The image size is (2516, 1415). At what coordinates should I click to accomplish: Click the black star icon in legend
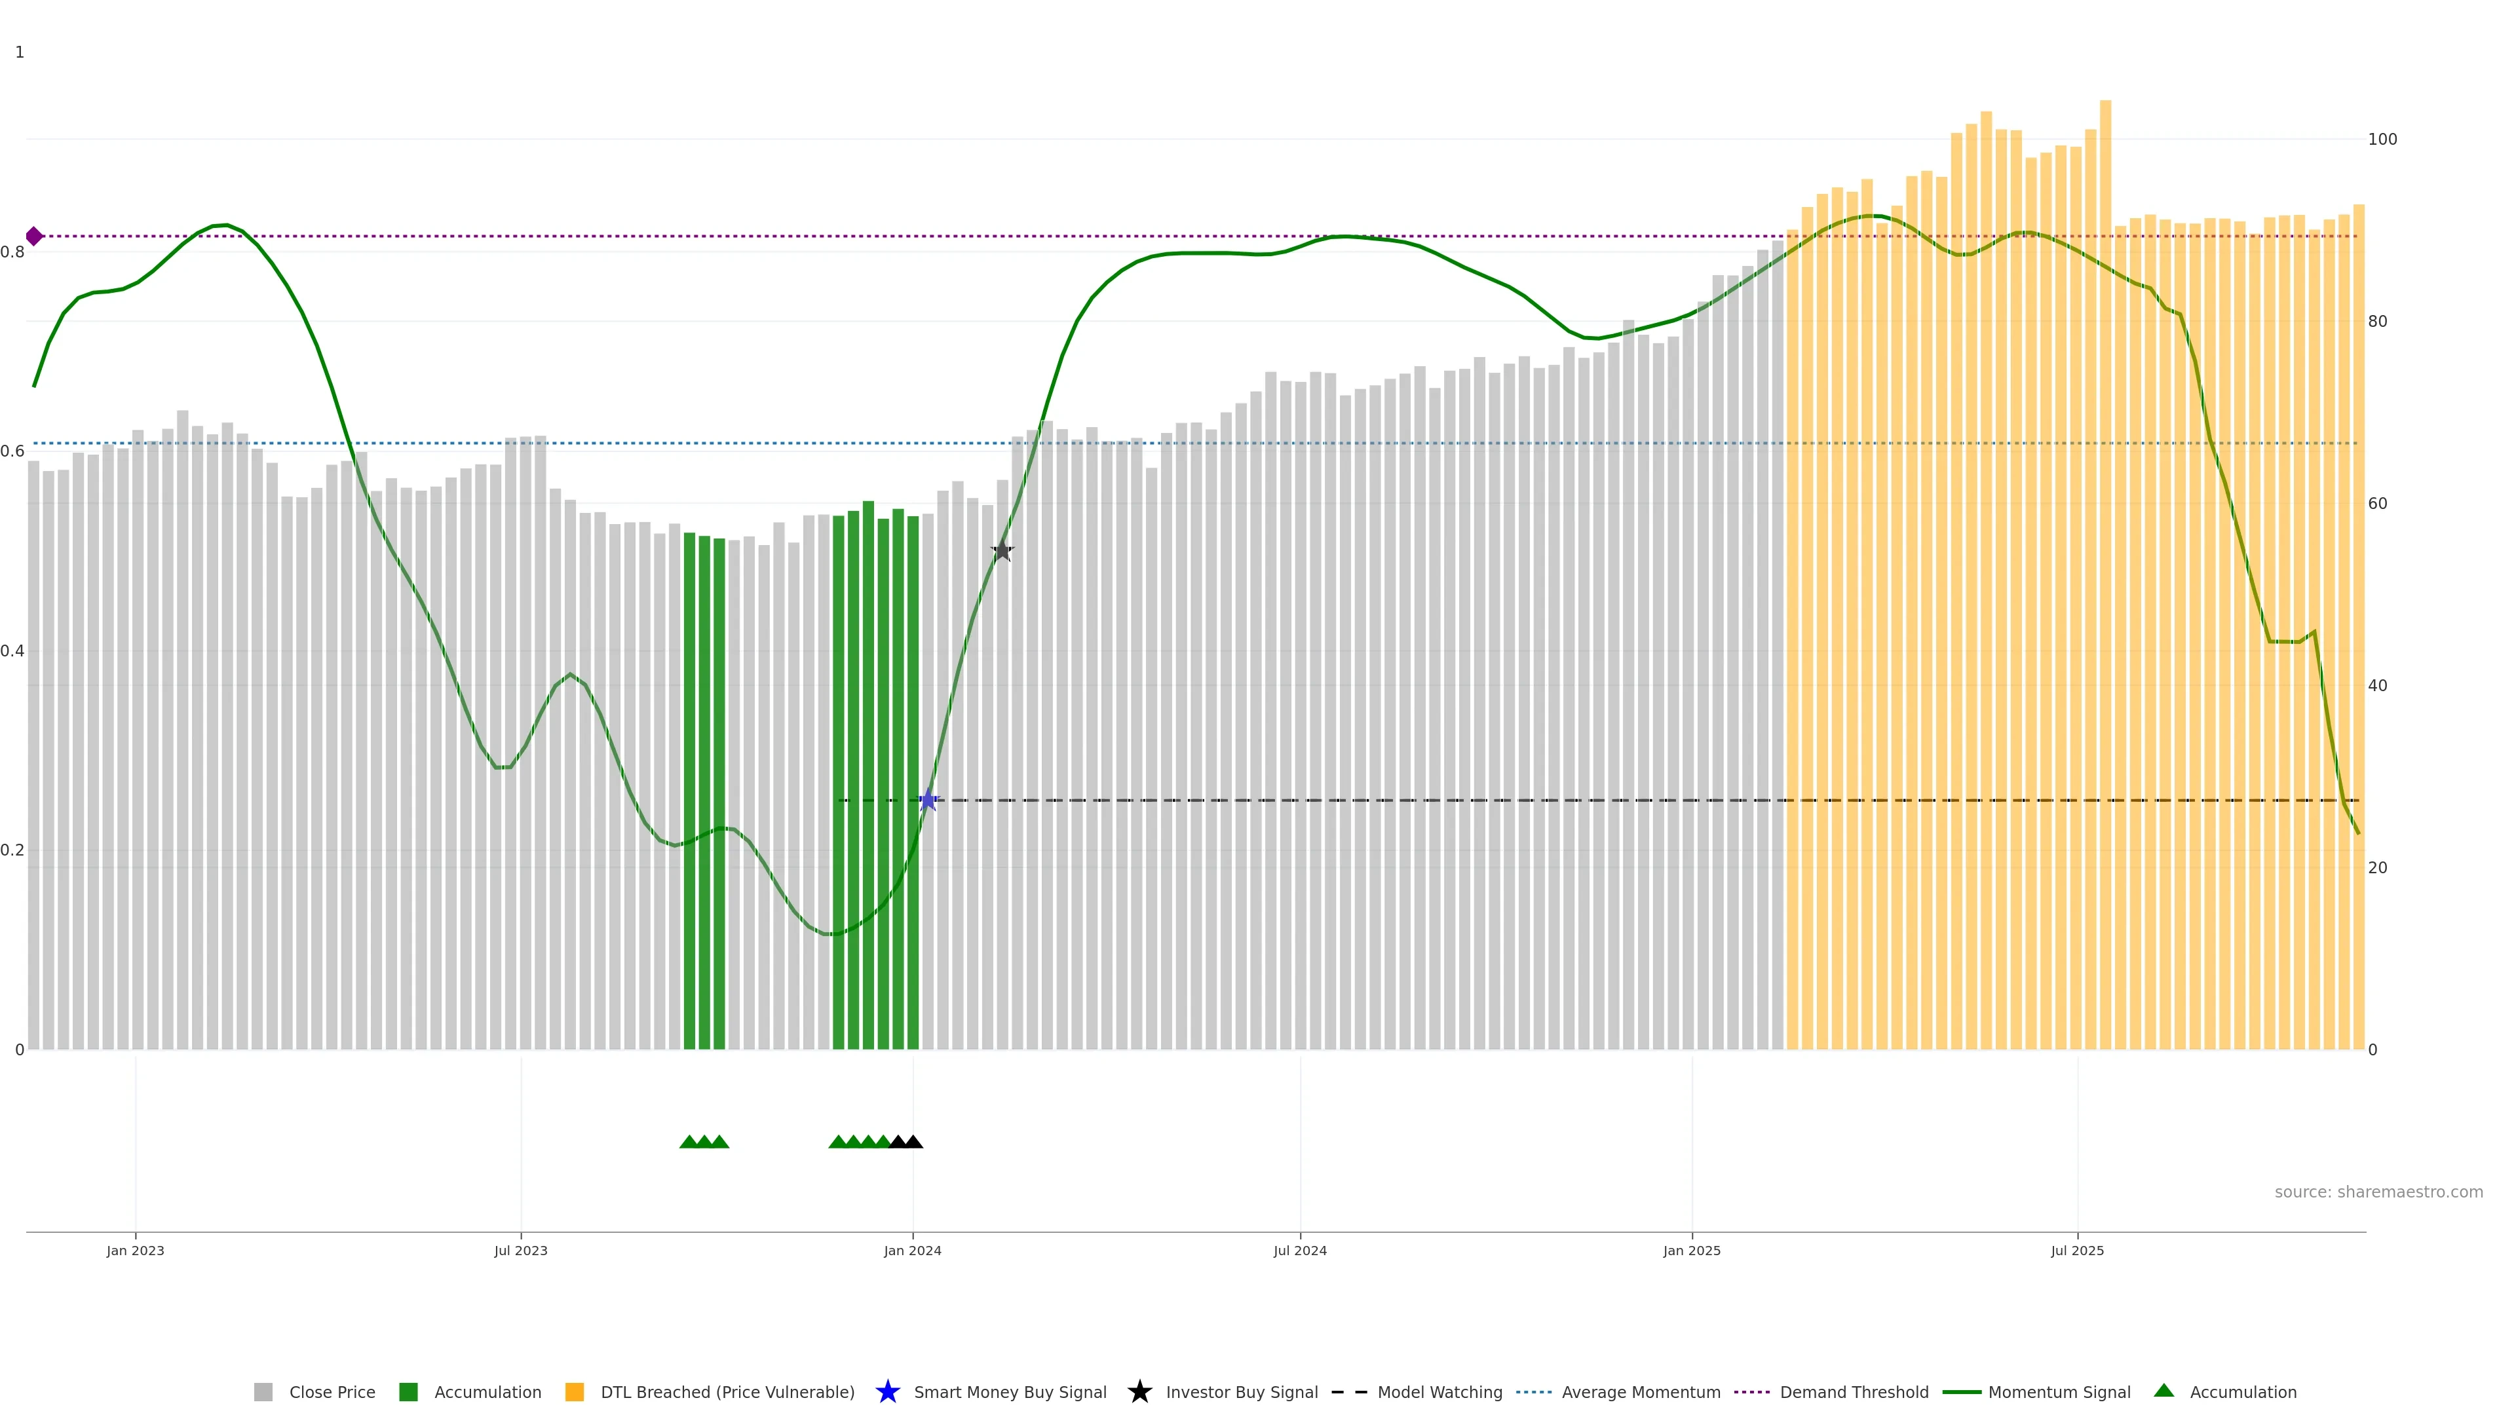[1139, 1391]
